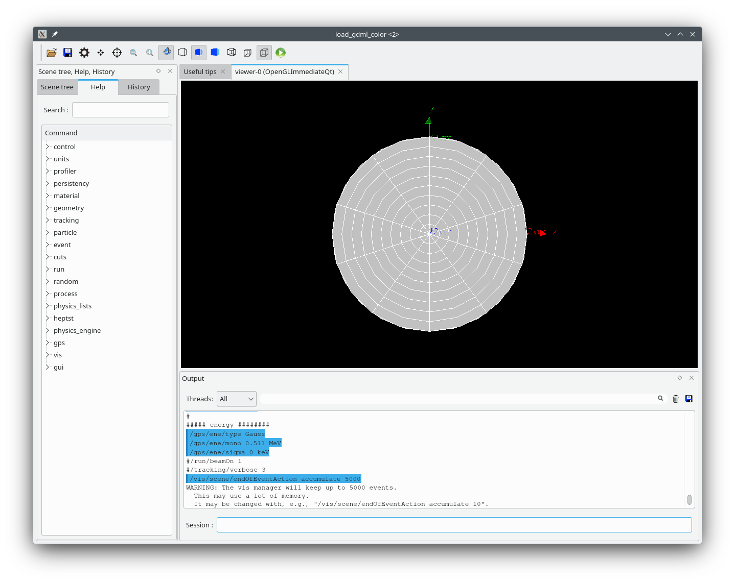This screenshot has width=735, height=583.
Task: Click inside the Session input field
Action: 454,524
